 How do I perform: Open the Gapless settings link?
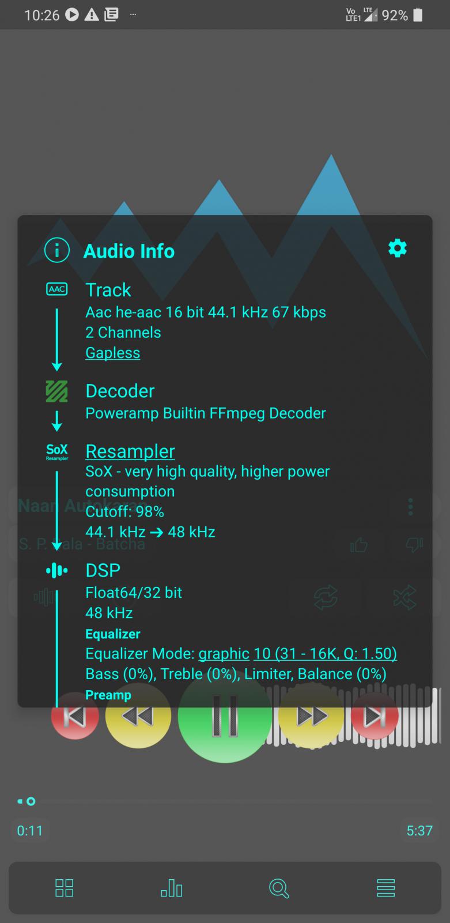(113, 353)
